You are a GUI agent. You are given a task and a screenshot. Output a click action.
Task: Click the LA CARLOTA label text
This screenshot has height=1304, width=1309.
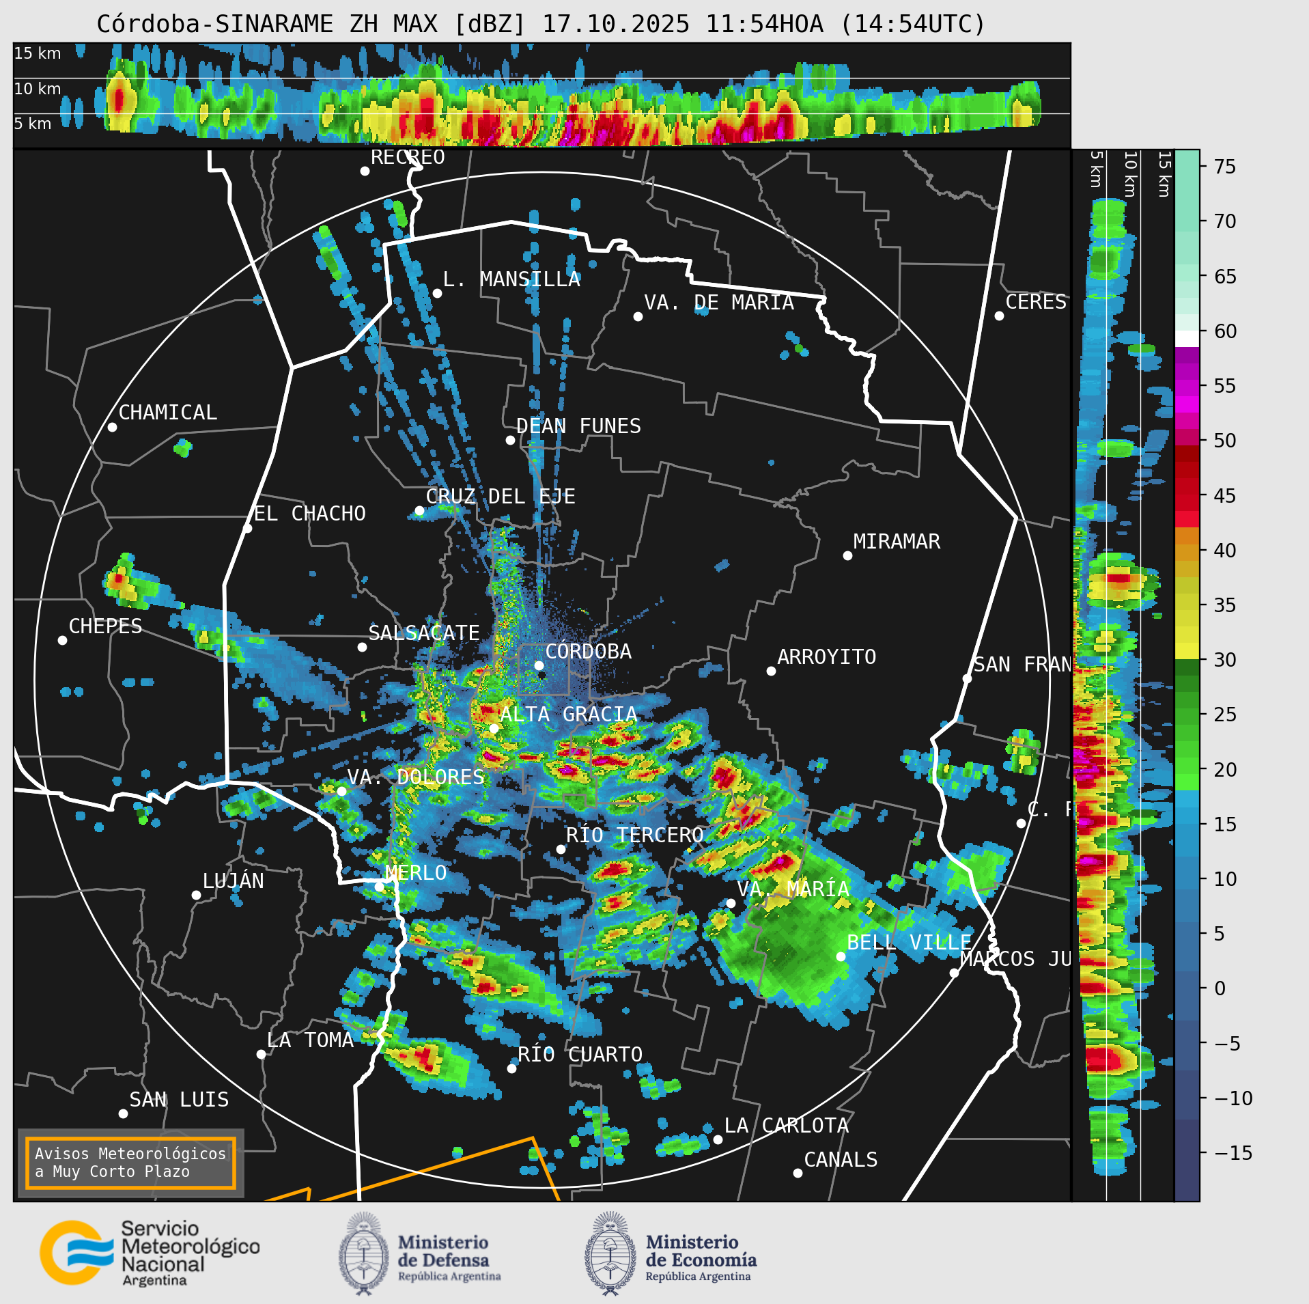[x=787, y=1126]
